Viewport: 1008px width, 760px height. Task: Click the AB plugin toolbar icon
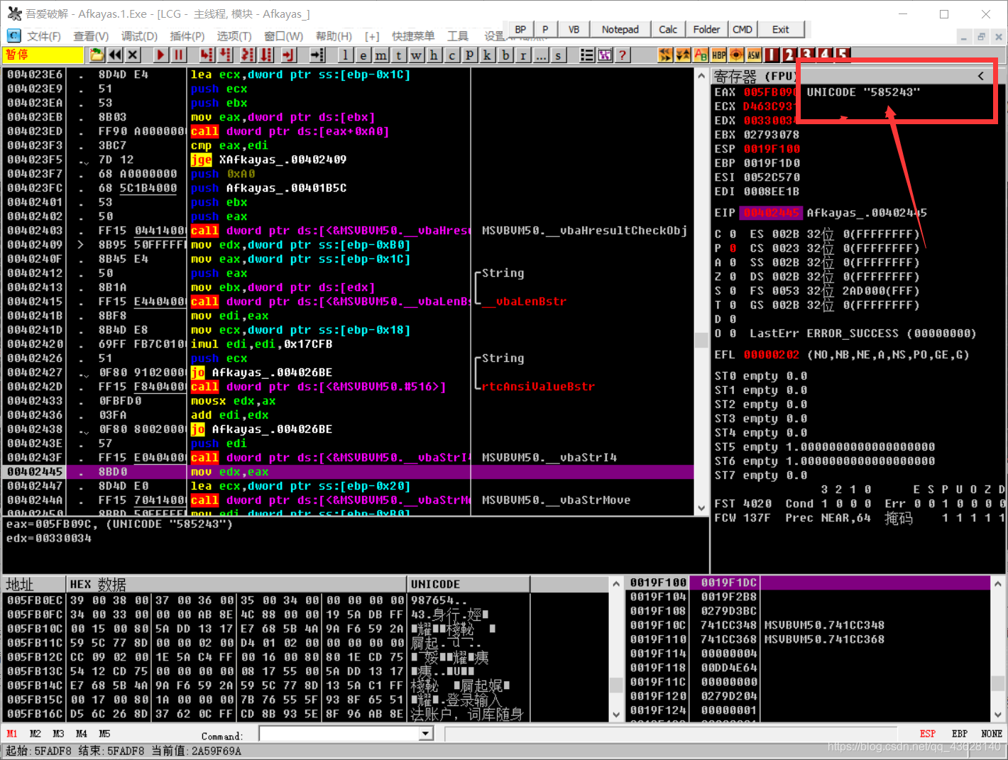(x=701, y=55)
